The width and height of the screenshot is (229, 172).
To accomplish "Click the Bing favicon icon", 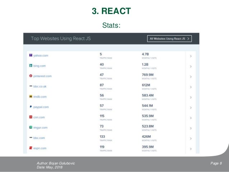I will tap(31, 65).
